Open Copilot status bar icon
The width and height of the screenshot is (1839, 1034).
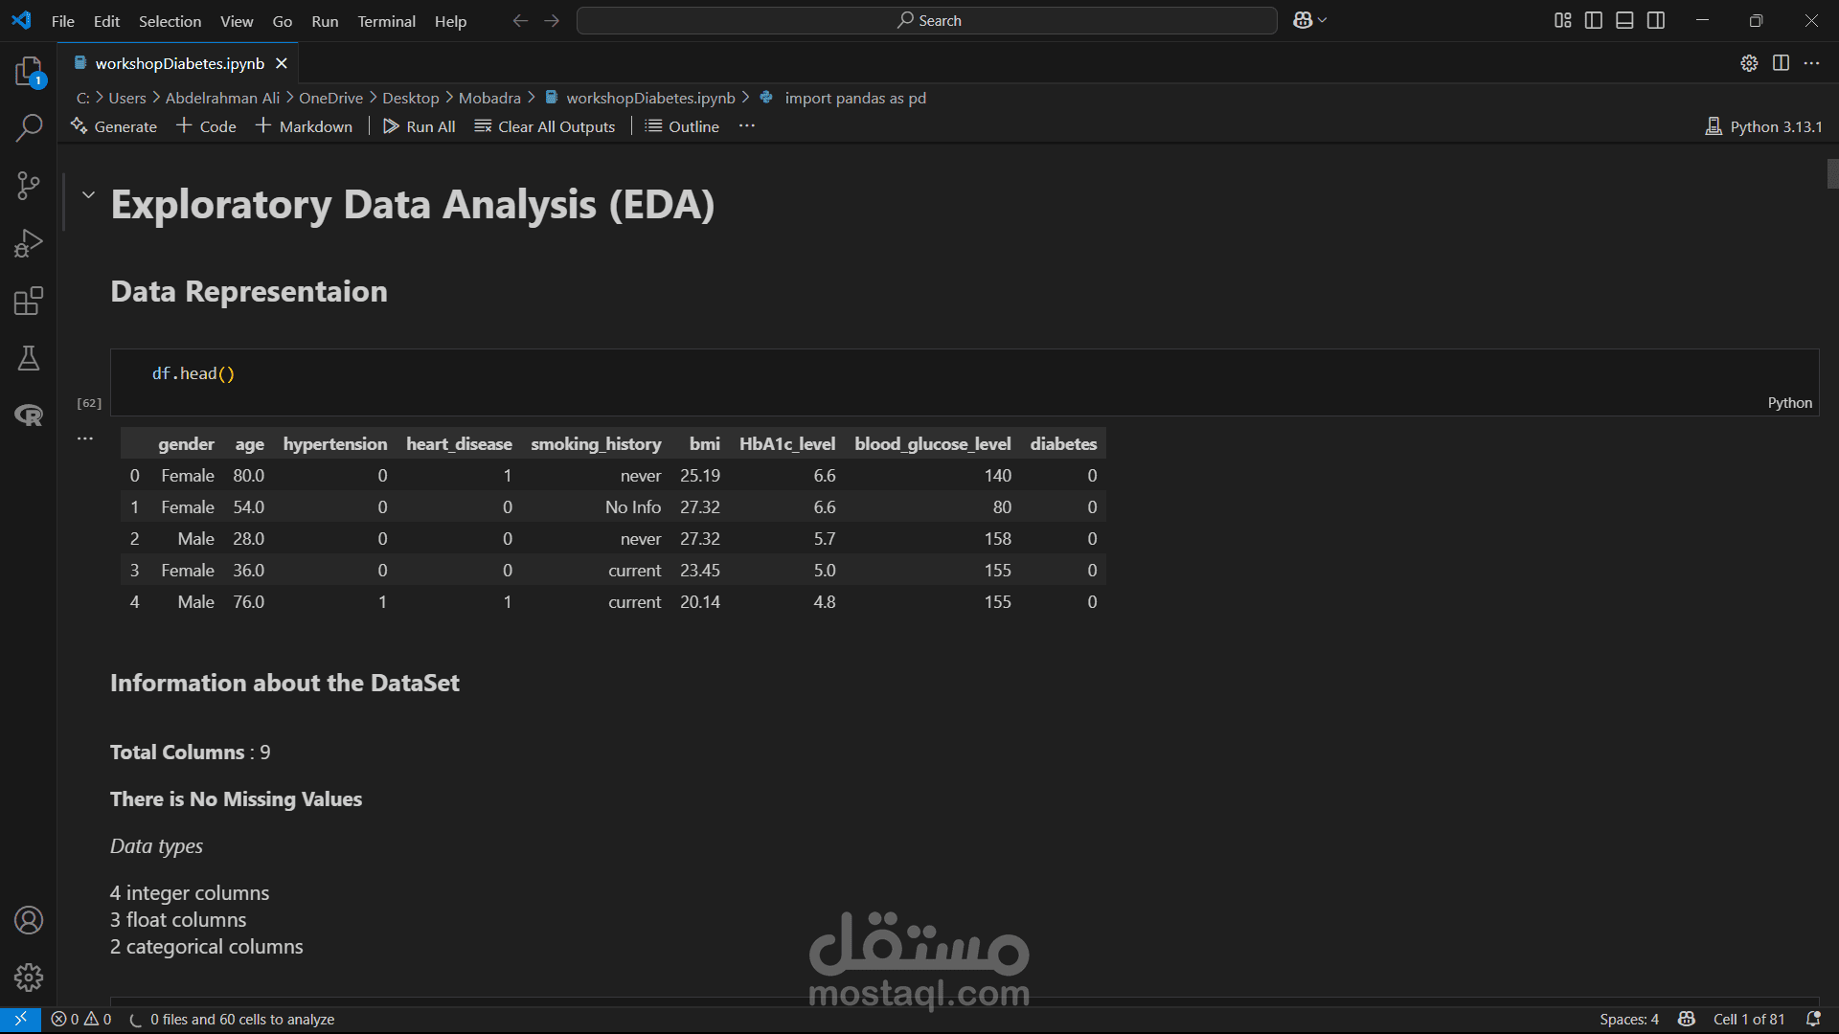point(1687,1020)
